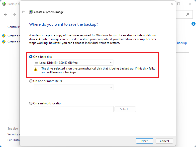This screenshot has height=147, width=196.
Task: Click the blue help question mark icon
Action: [193, 24]
